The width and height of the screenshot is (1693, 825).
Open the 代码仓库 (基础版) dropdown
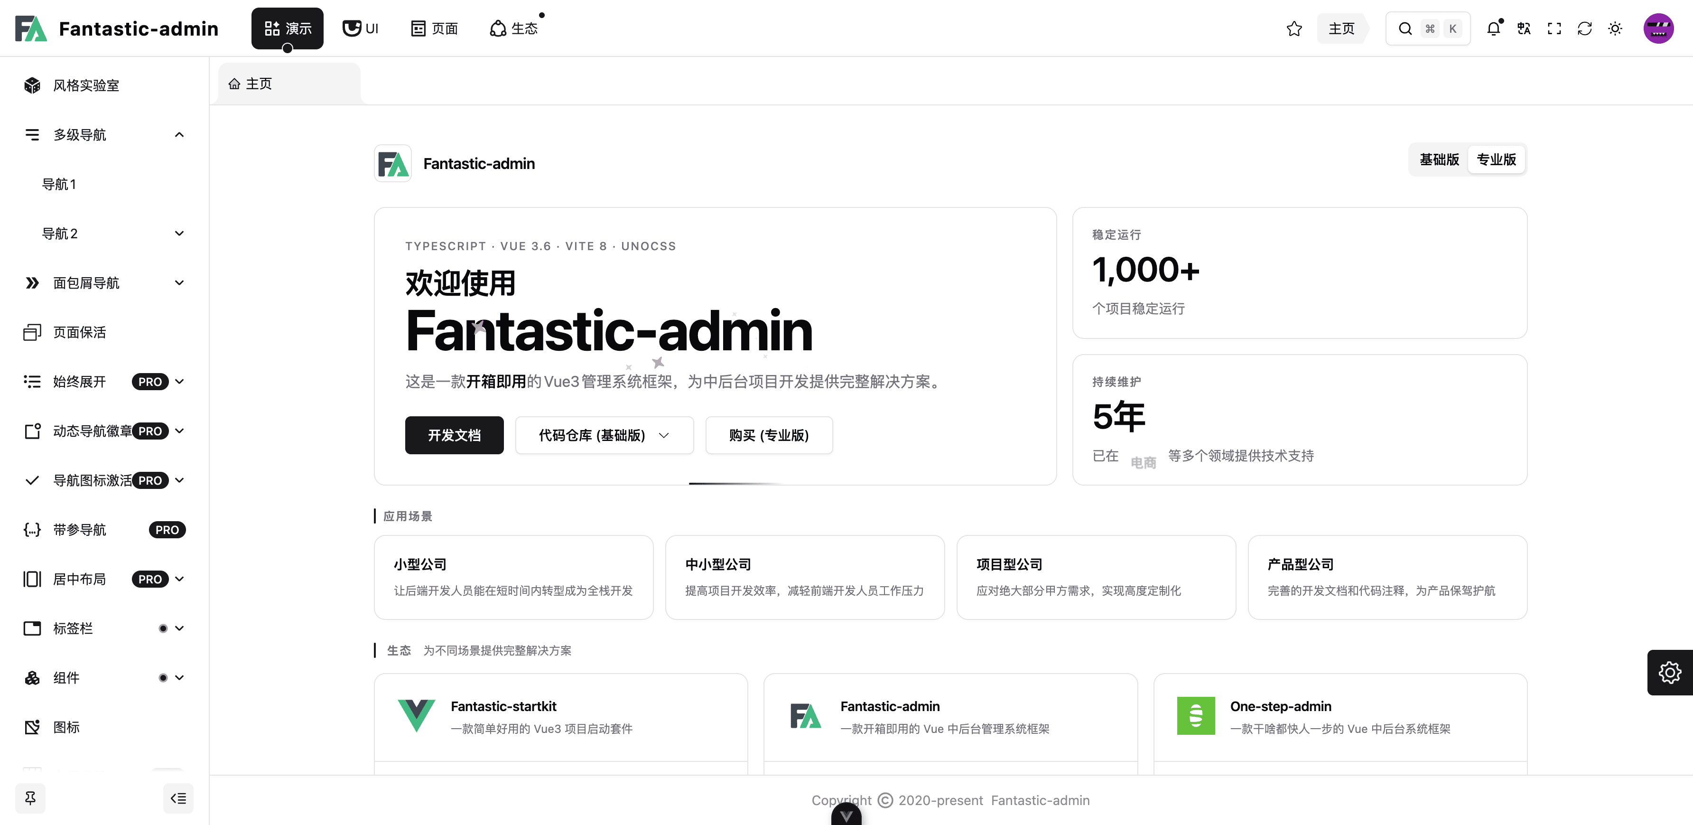click(x=604, y=435)
